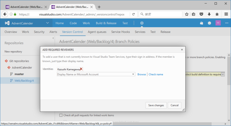Screen dimensions: 231x126
Task: Click Save changes button
Action: coord(156,105)
